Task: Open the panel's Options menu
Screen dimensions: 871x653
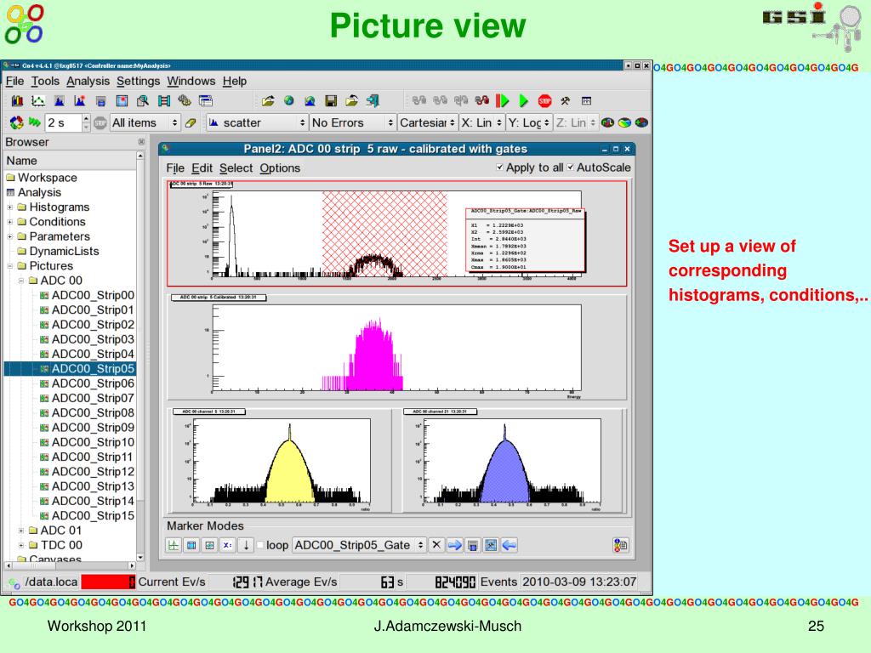Action: (280, 168)
